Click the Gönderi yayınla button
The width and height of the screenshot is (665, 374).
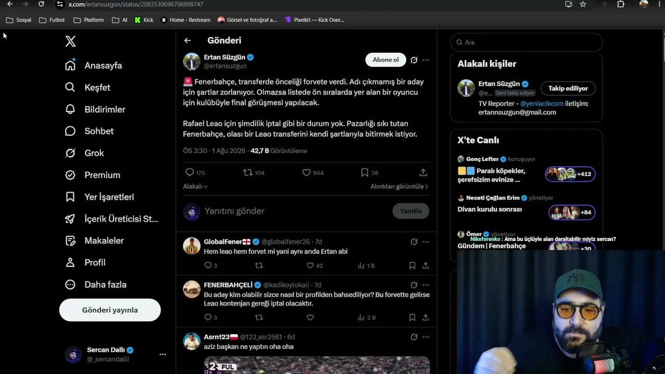110,310
